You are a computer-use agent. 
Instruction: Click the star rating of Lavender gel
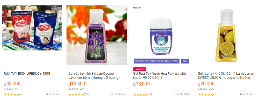click(76, 94)
